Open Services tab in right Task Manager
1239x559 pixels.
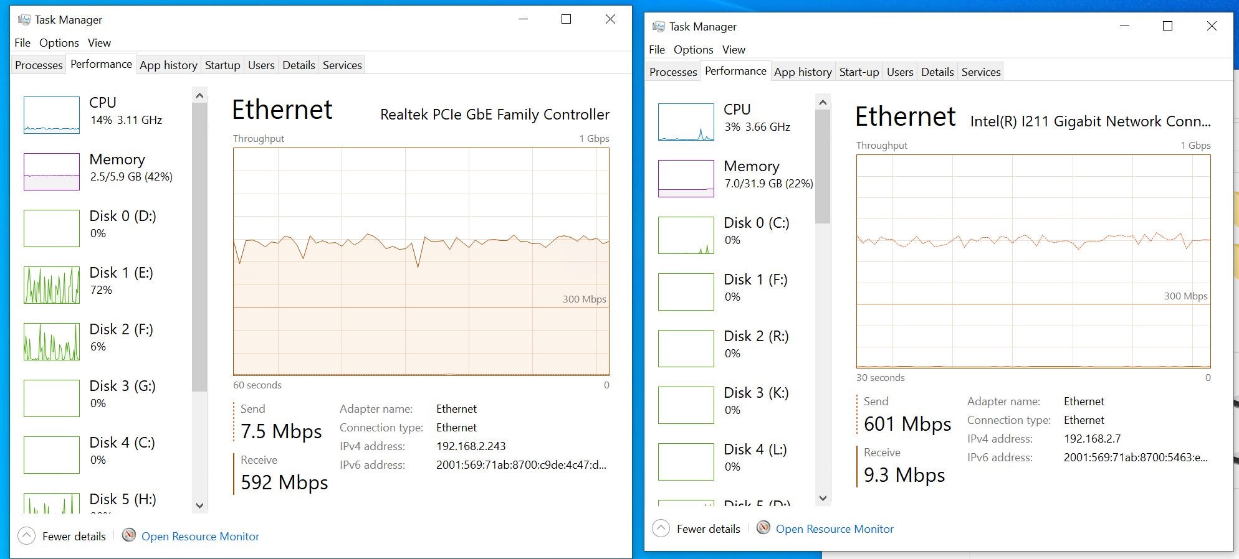point(981,72)
